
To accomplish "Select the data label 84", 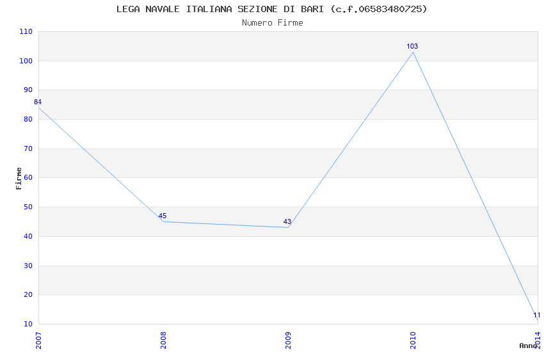I will [38, 102].
